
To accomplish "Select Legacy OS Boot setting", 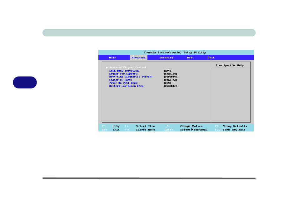I will point(121,80).
